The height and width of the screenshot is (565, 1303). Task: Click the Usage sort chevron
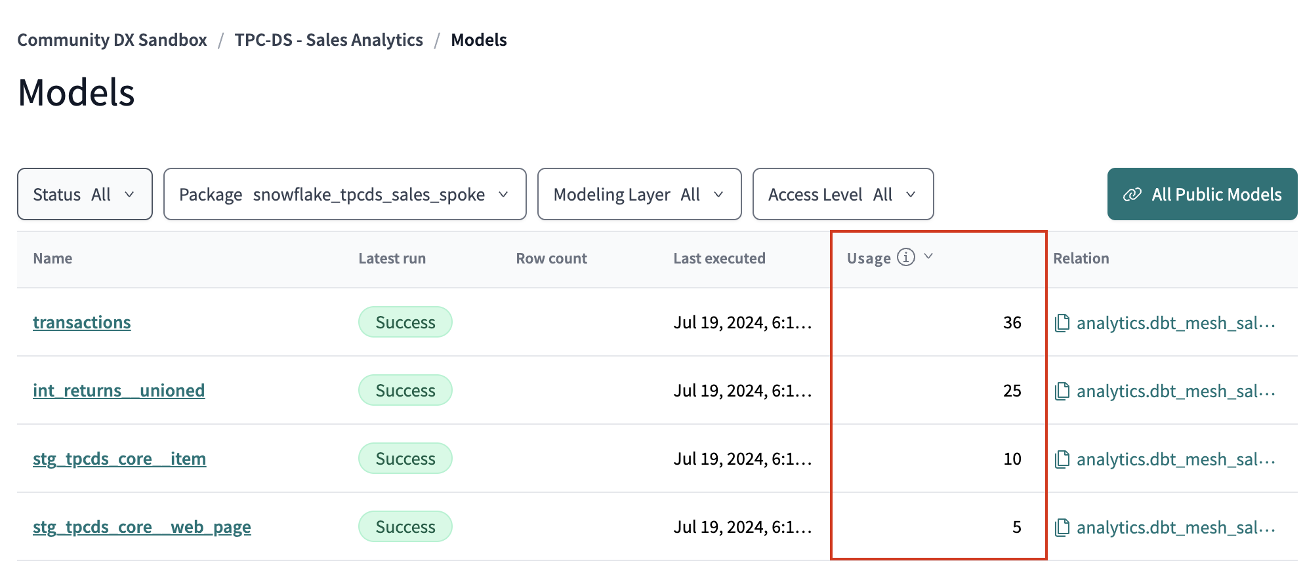928,256
